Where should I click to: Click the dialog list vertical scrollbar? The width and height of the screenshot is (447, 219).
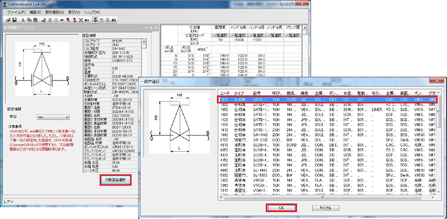coord(439,142)
